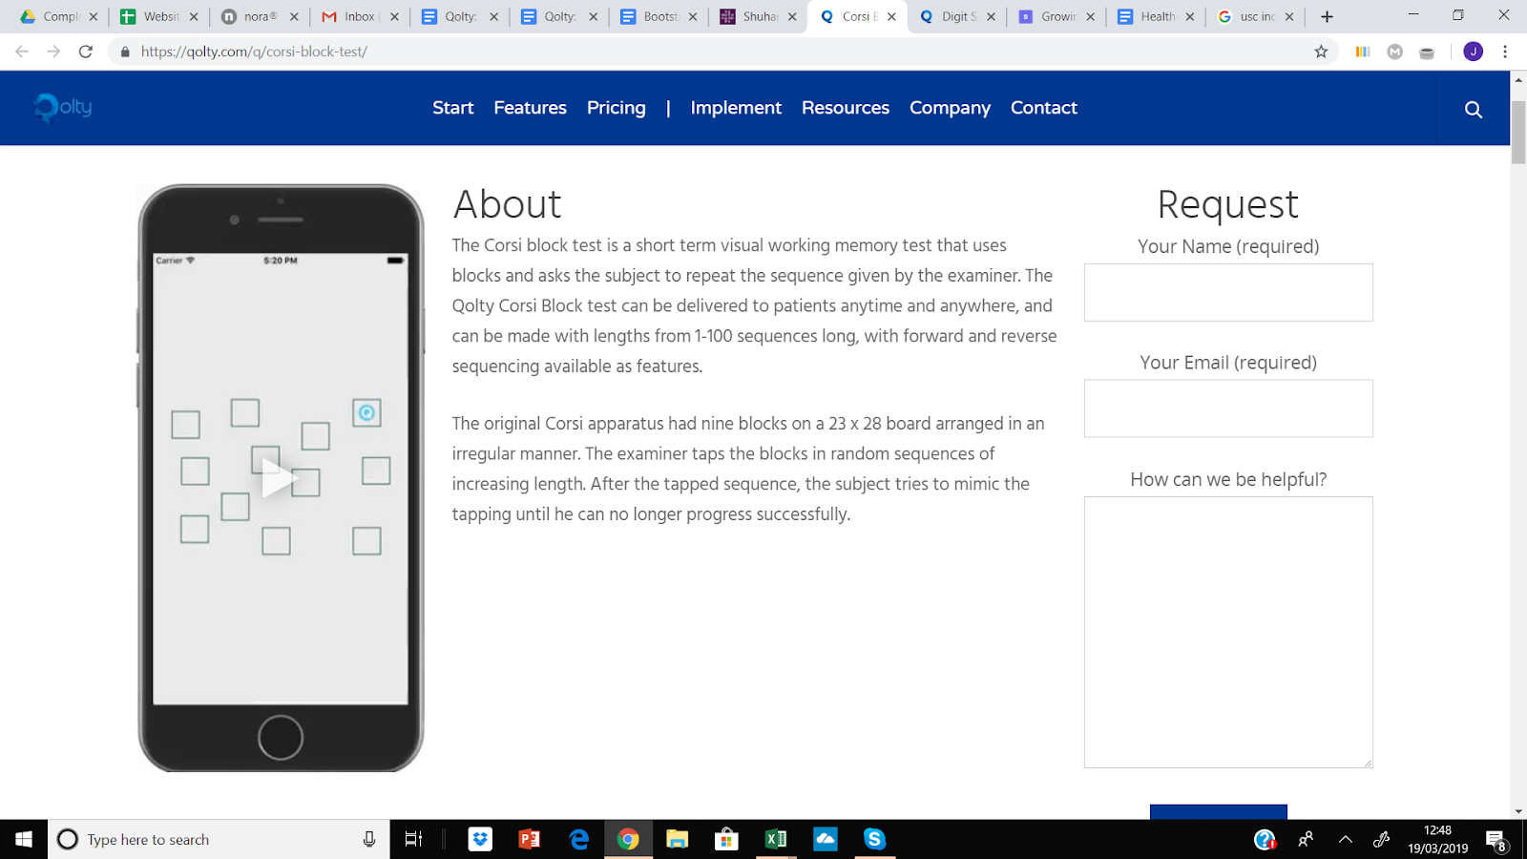The image size is (1527, 859).
Task: Open the Start menu item
Action: 452,108
